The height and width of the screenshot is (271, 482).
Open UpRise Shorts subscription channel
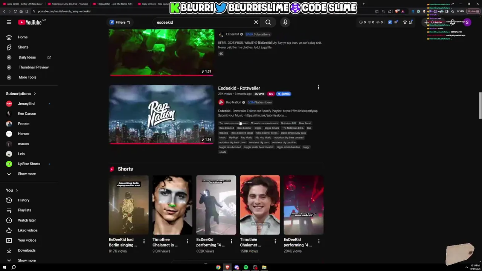29,164
